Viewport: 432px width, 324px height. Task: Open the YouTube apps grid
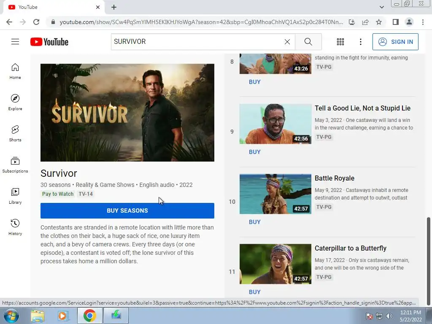click(340, 42)
